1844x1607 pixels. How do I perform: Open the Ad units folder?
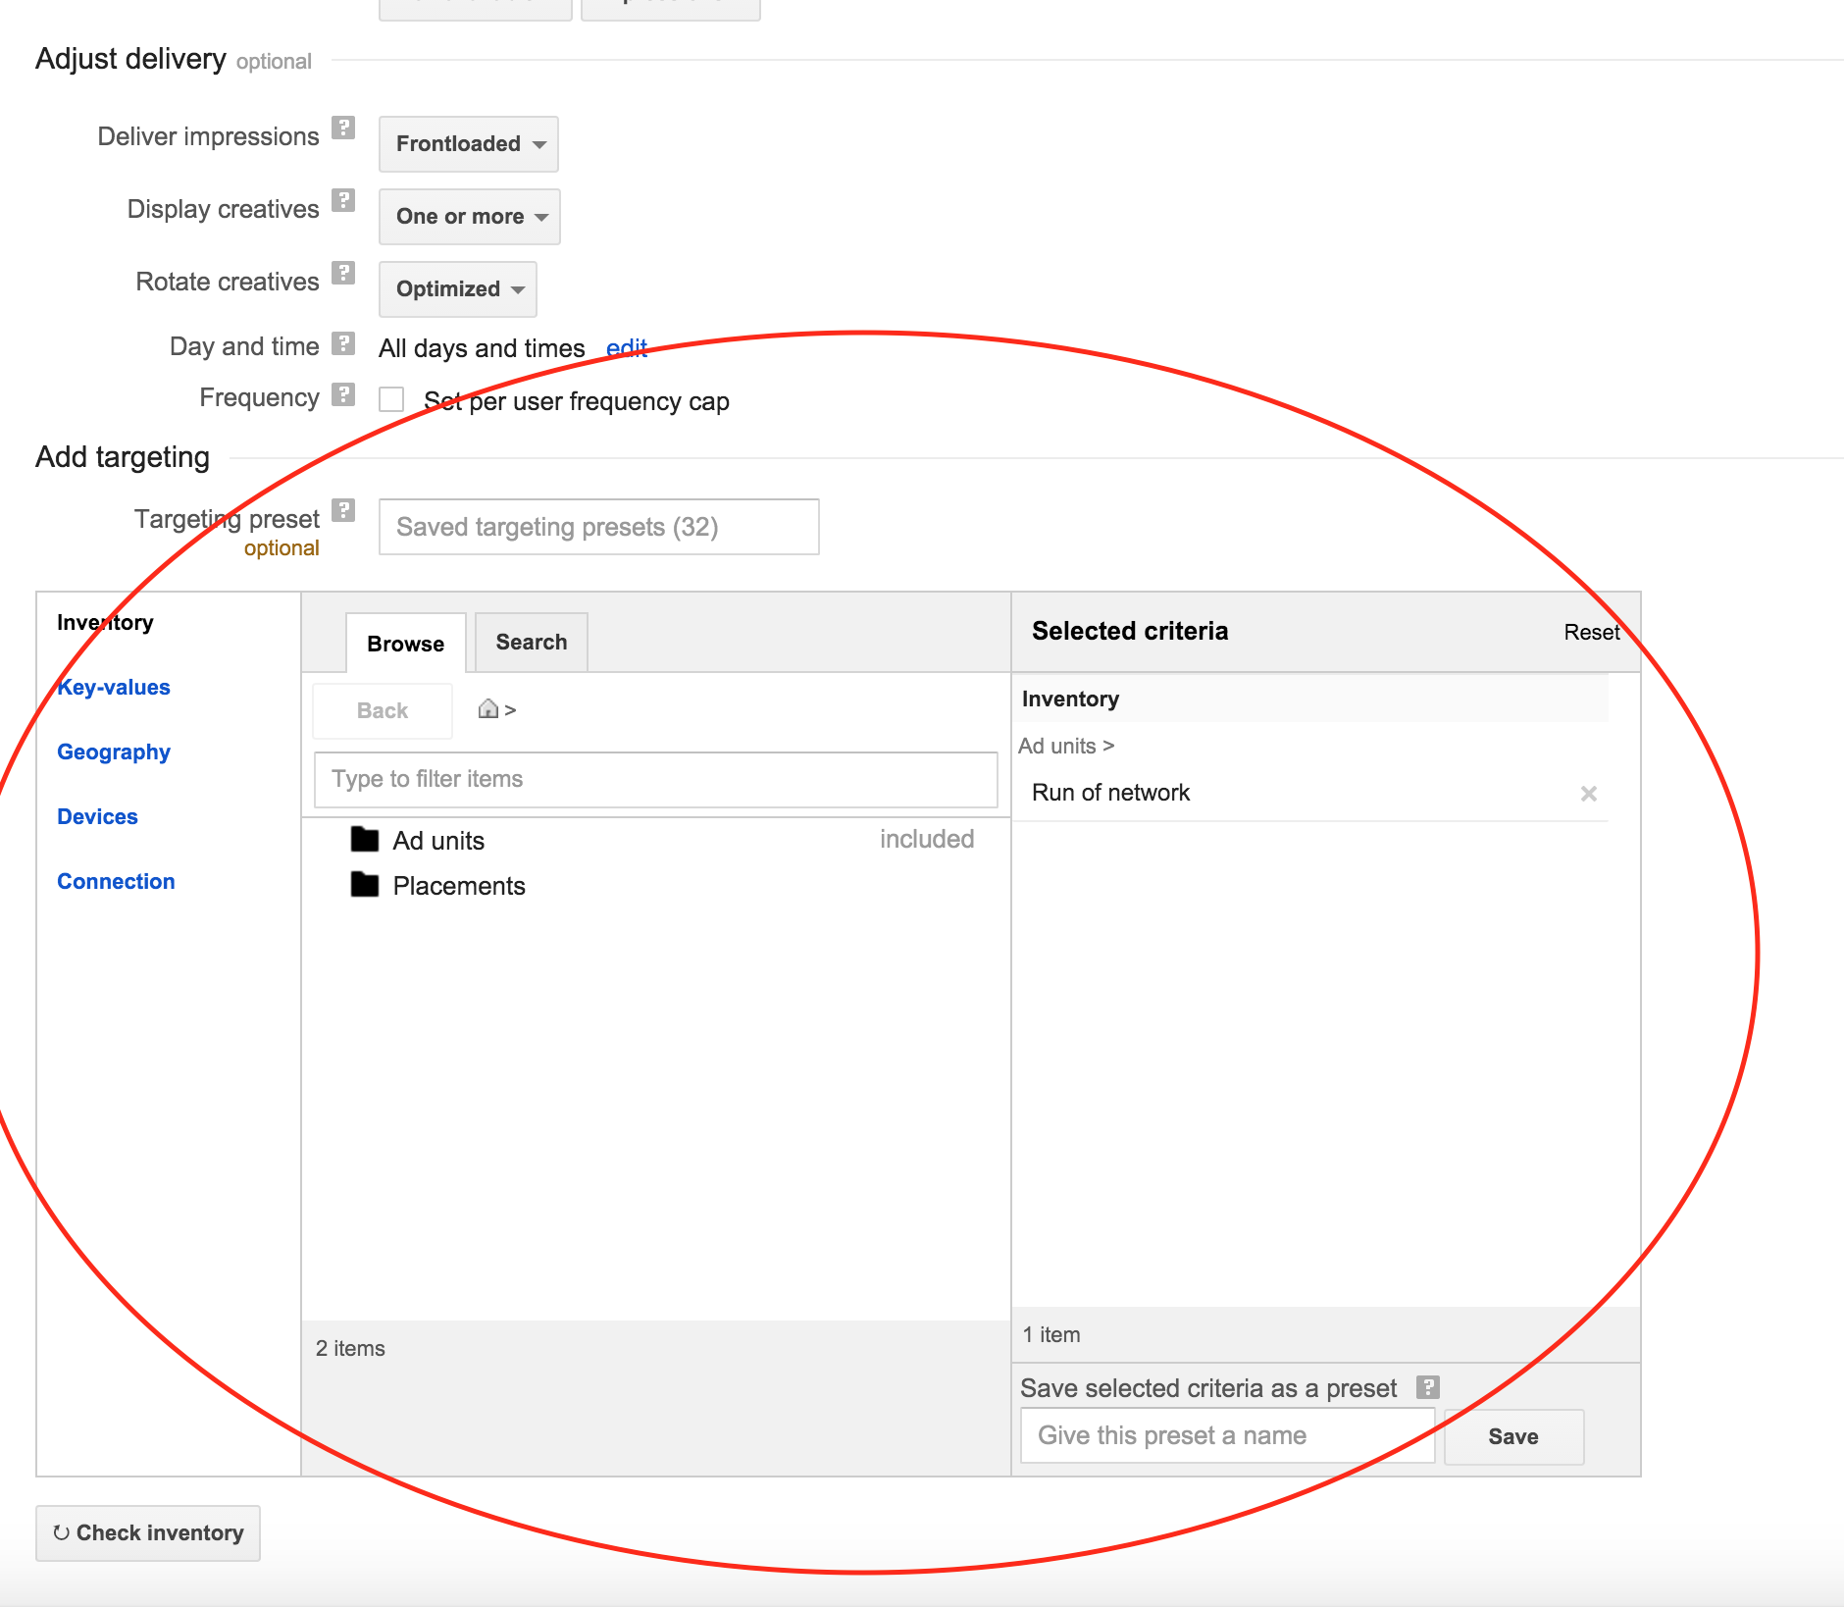tap(438, 841)
